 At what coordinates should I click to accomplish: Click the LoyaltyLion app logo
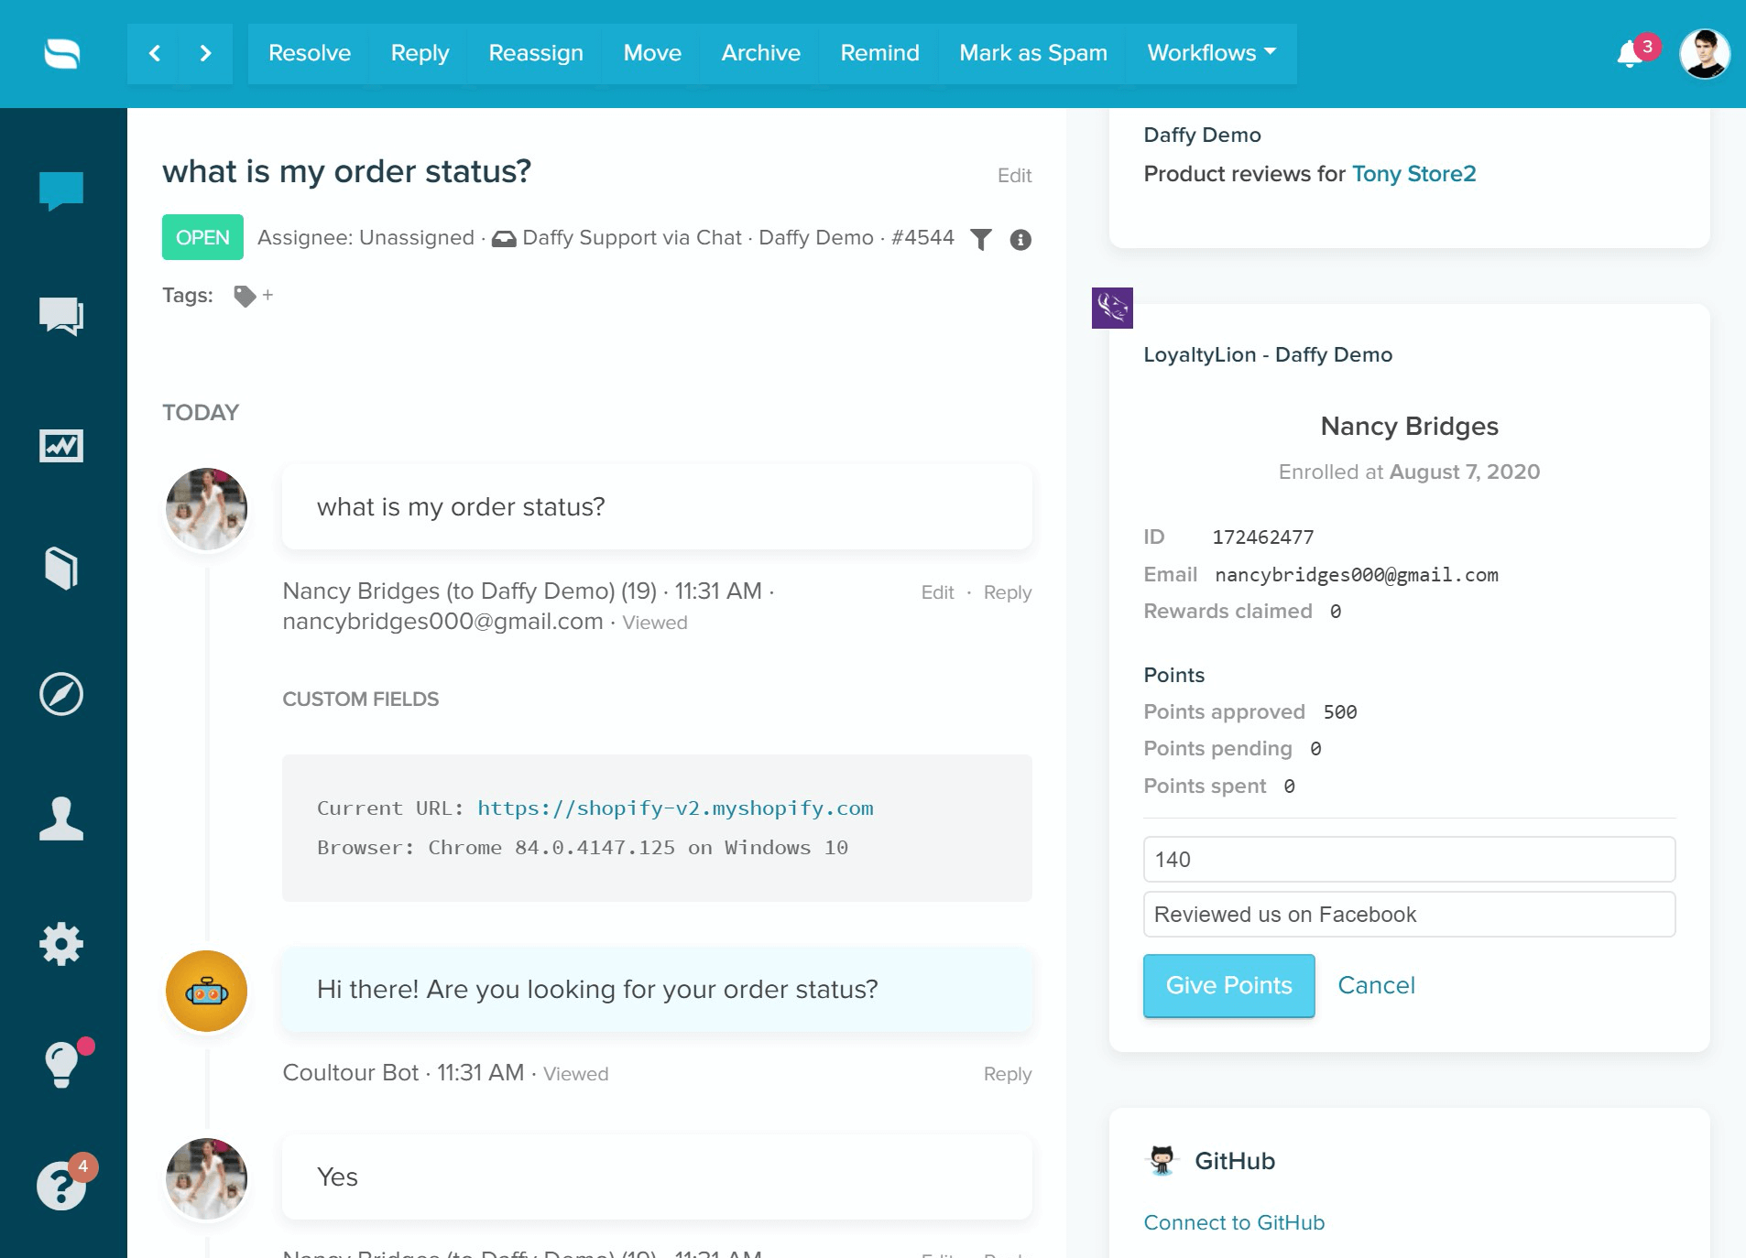[x=1112, y=308]
